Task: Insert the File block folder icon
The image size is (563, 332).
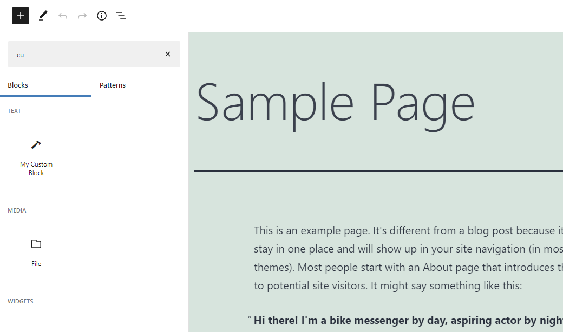Action: coord(36,244)
